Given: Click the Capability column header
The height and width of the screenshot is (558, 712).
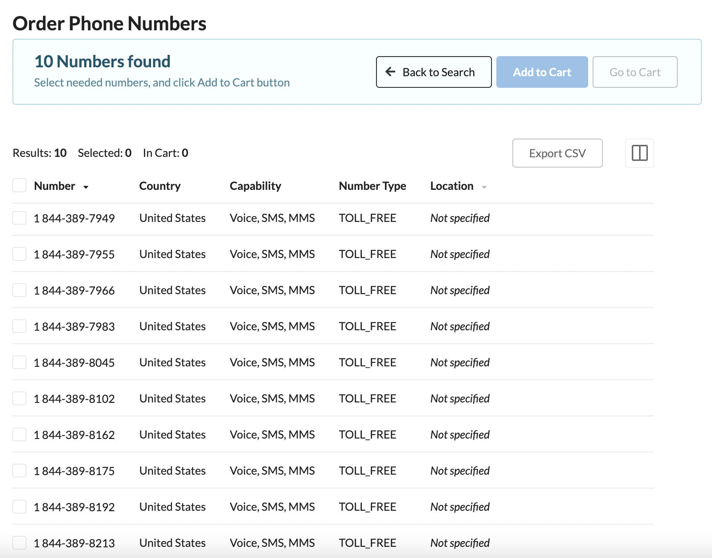Looking at the screenshot, I should [255, 186].
